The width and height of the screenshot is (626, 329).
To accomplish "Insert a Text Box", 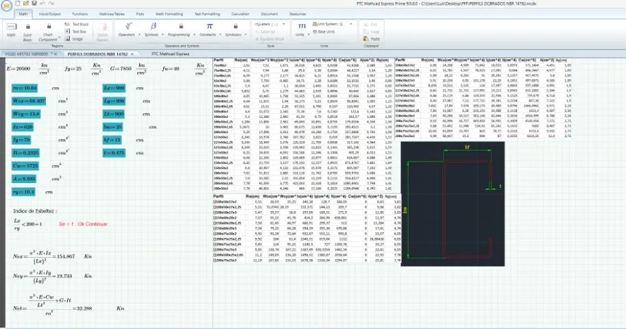I will pos(76,32).
